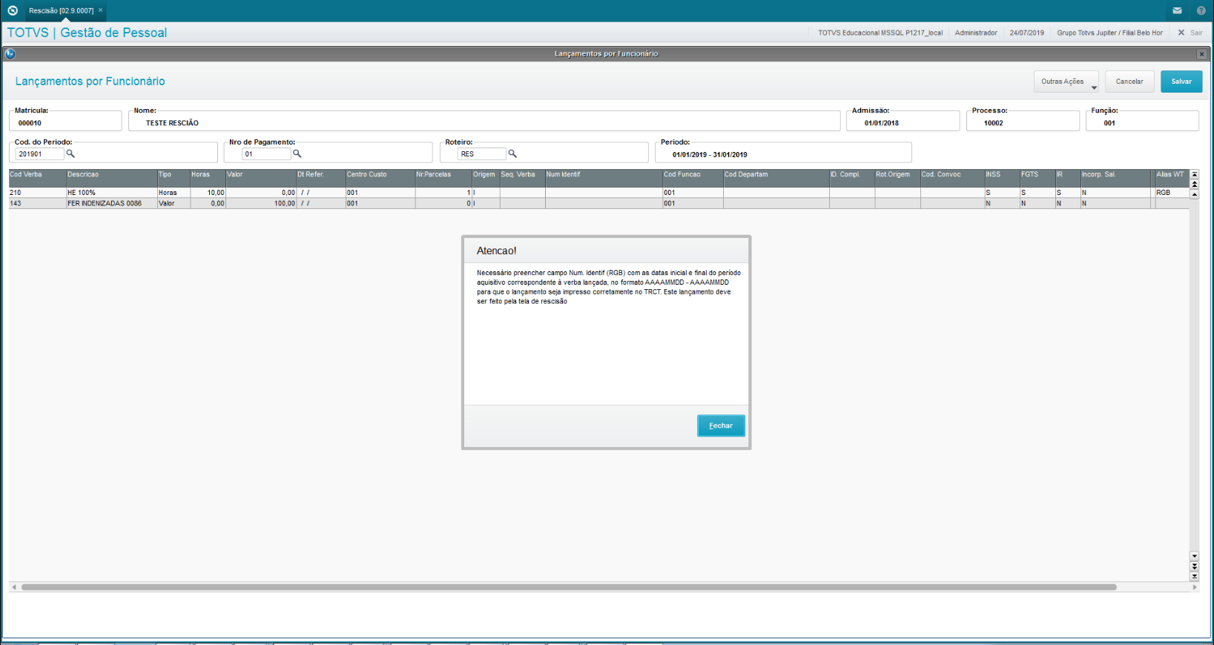
Task: Open the mail envelope icon in top bar
Action: tap(1177, 10)
